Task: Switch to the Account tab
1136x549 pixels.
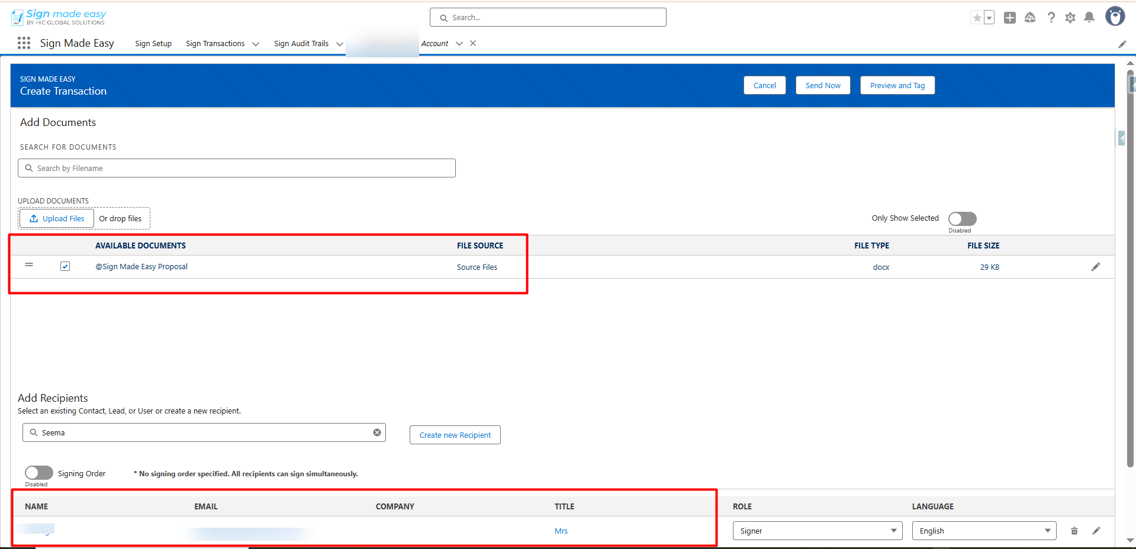Action: pos(435,44)
